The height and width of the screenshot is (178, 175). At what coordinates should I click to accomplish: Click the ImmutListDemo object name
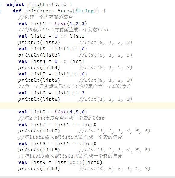(x=47, y=5)
